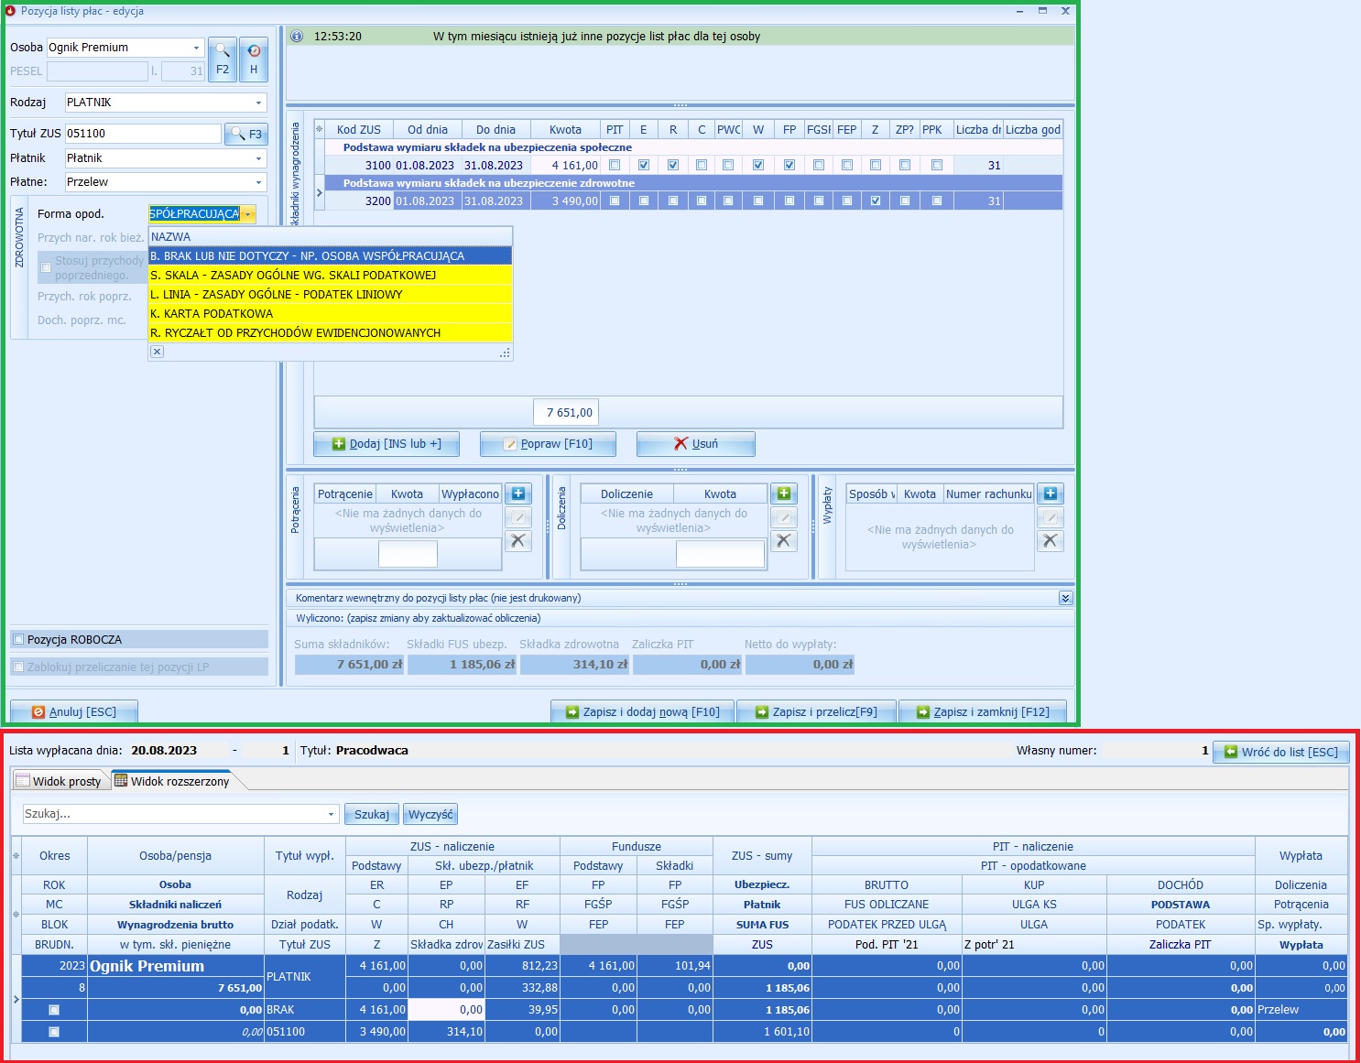The image size is (1361, 1063).
Task: Click the grid options asterisk left of Kod ZUS
Action: tap(320, 129)
